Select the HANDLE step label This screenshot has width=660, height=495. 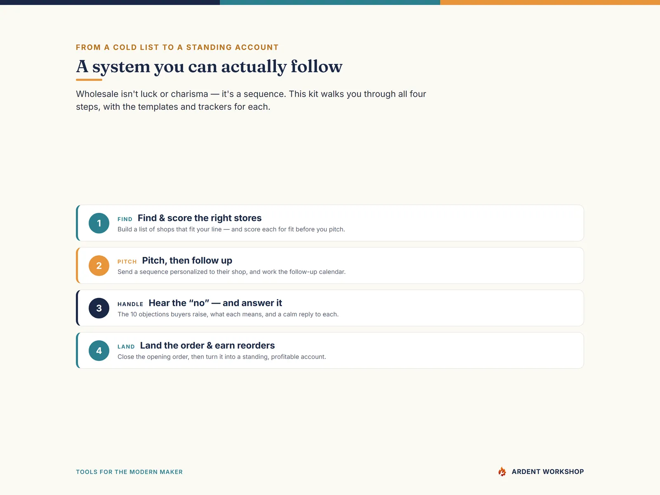(x=130, y=304)
